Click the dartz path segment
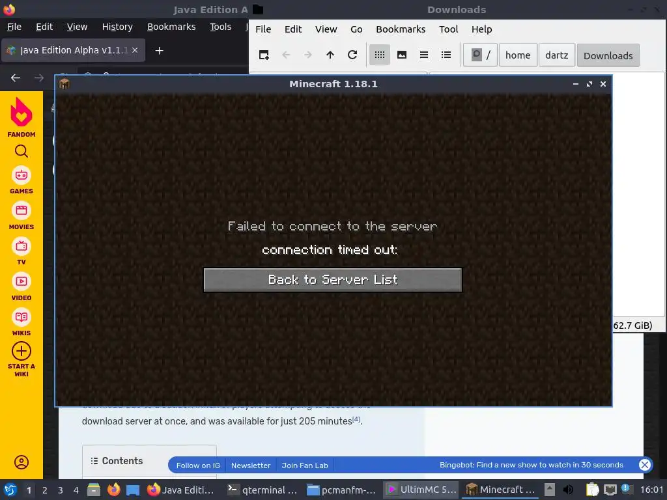 point(557,55)
